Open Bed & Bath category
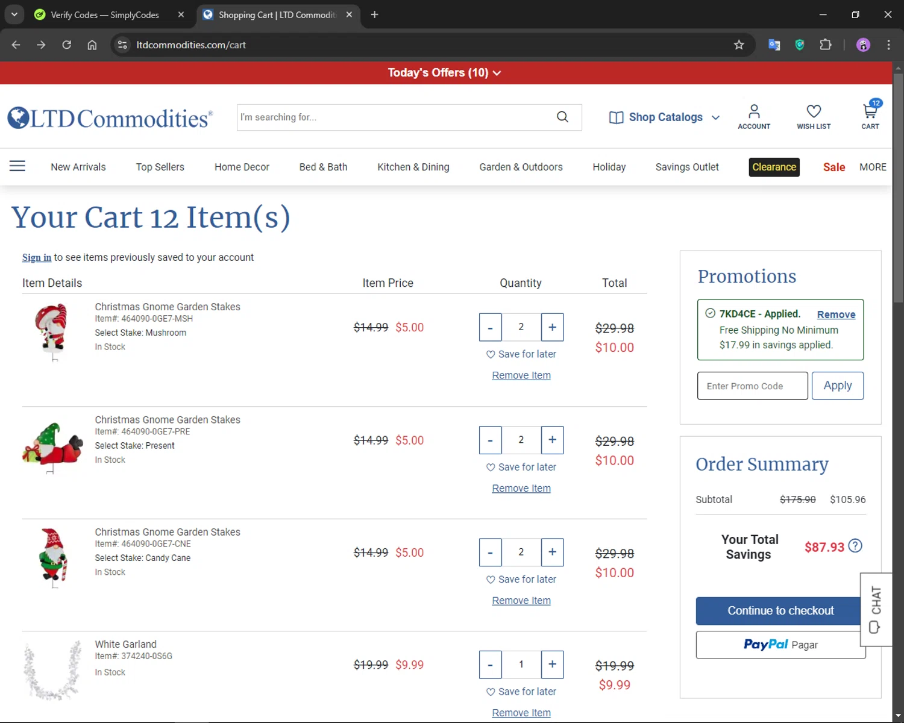This screenshot has height=723, width=904. [324, 167]
